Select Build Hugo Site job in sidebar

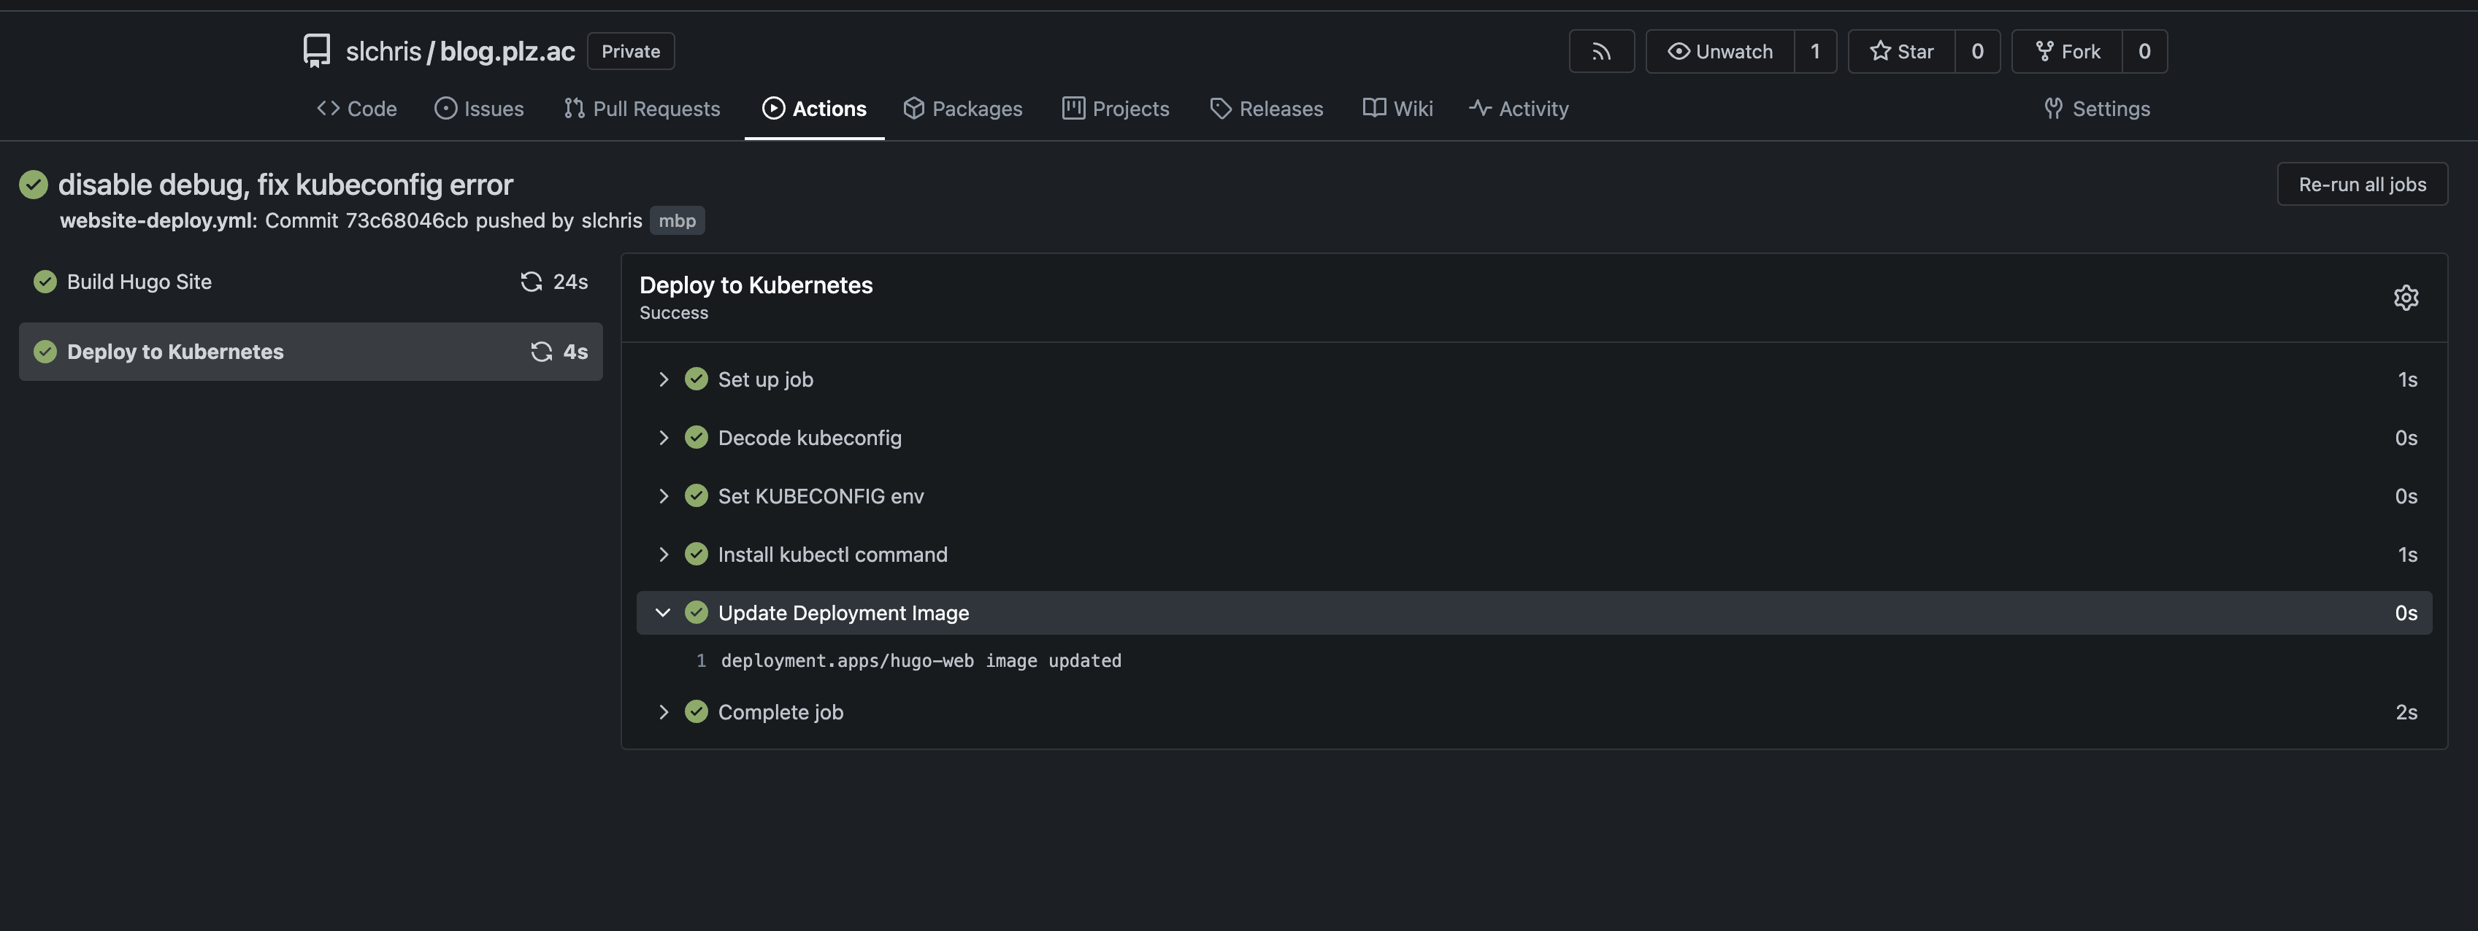[139, 281]
